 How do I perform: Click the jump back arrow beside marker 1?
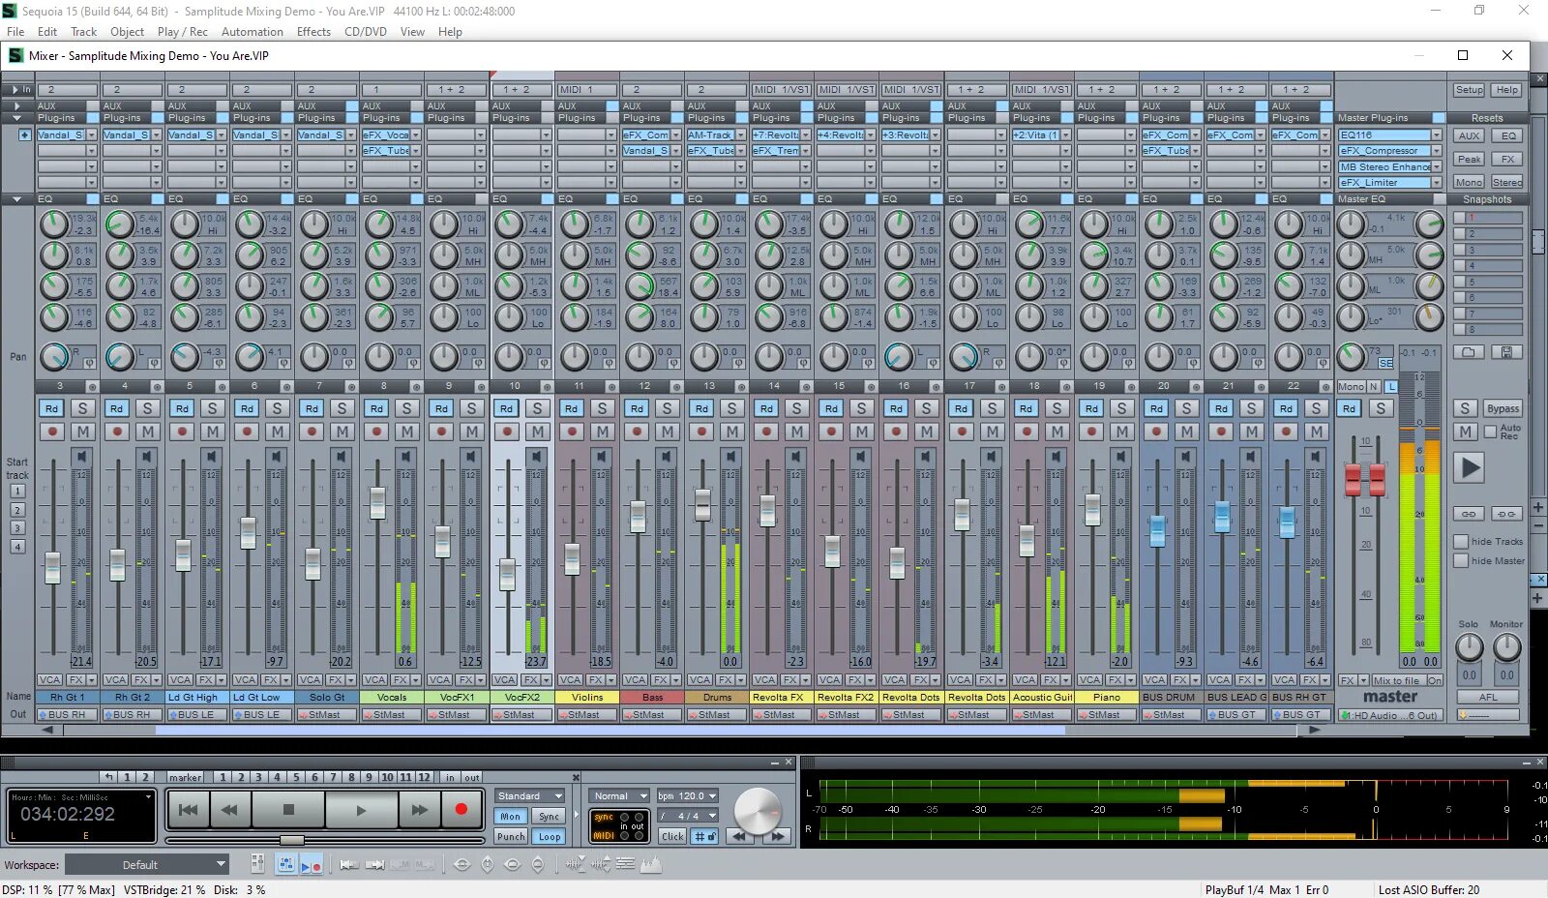(109, 777)
